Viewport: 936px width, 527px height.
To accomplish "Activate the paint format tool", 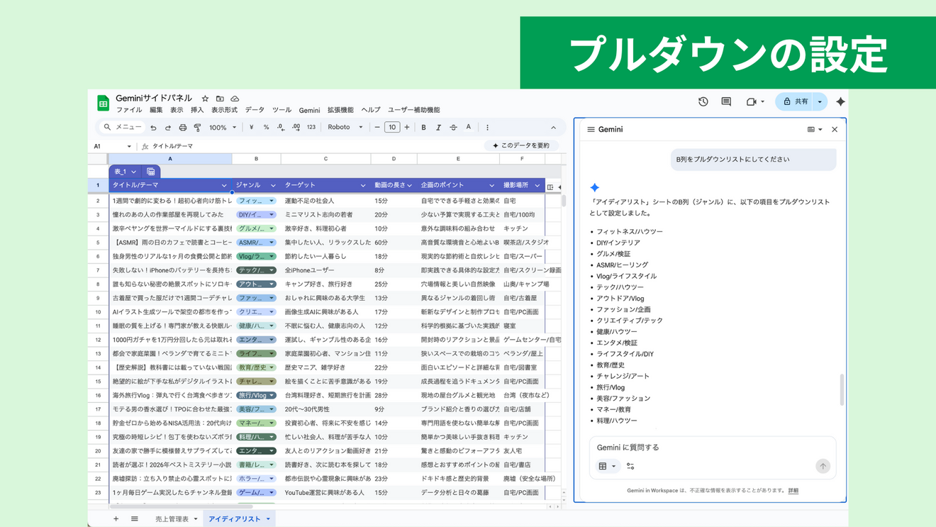I will click(x=198, y=128).
